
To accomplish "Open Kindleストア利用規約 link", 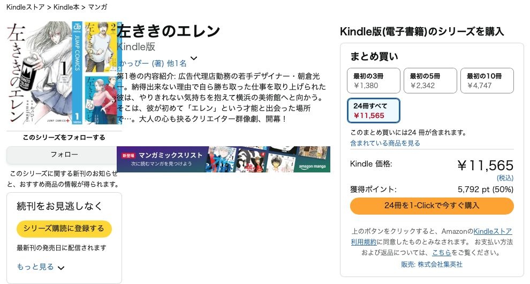I will tap(493, 232).
